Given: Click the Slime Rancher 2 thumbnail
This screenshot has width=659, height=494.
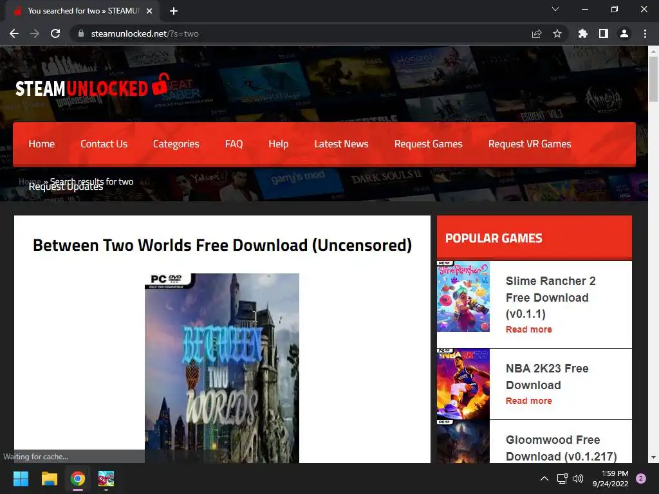Looking at the screenshot, I should coord(463,296).
